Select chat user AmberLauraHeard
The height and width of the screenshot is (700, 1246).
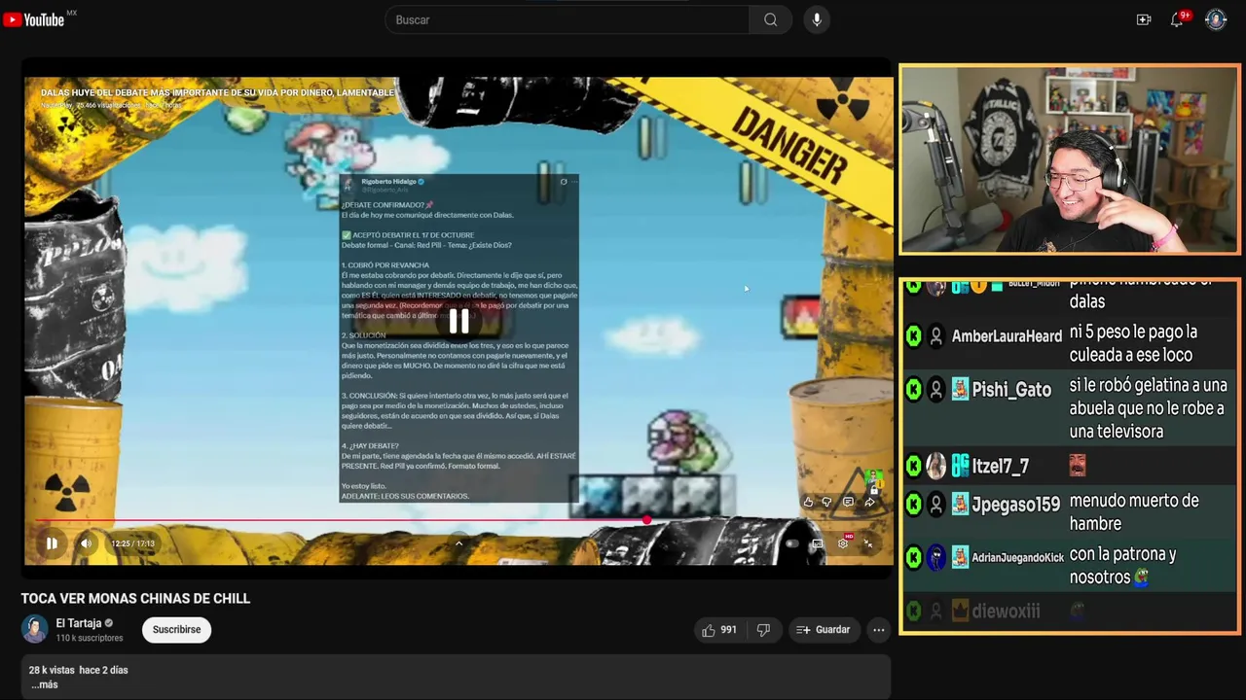click(x=1007, y=336)
